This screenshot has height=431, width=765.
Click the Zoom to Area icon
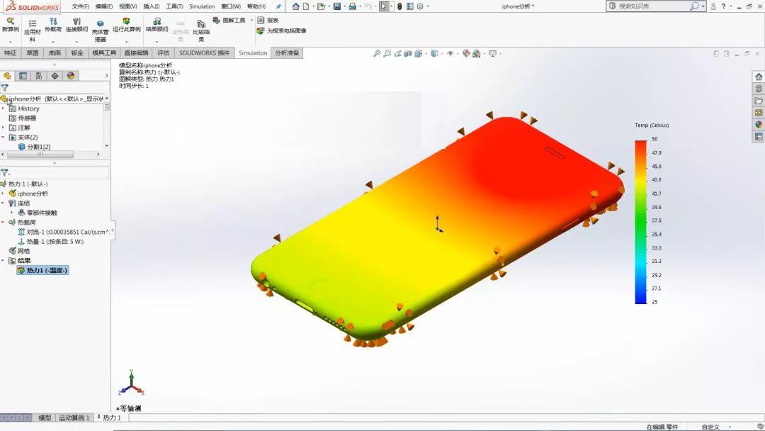[387, 53]
